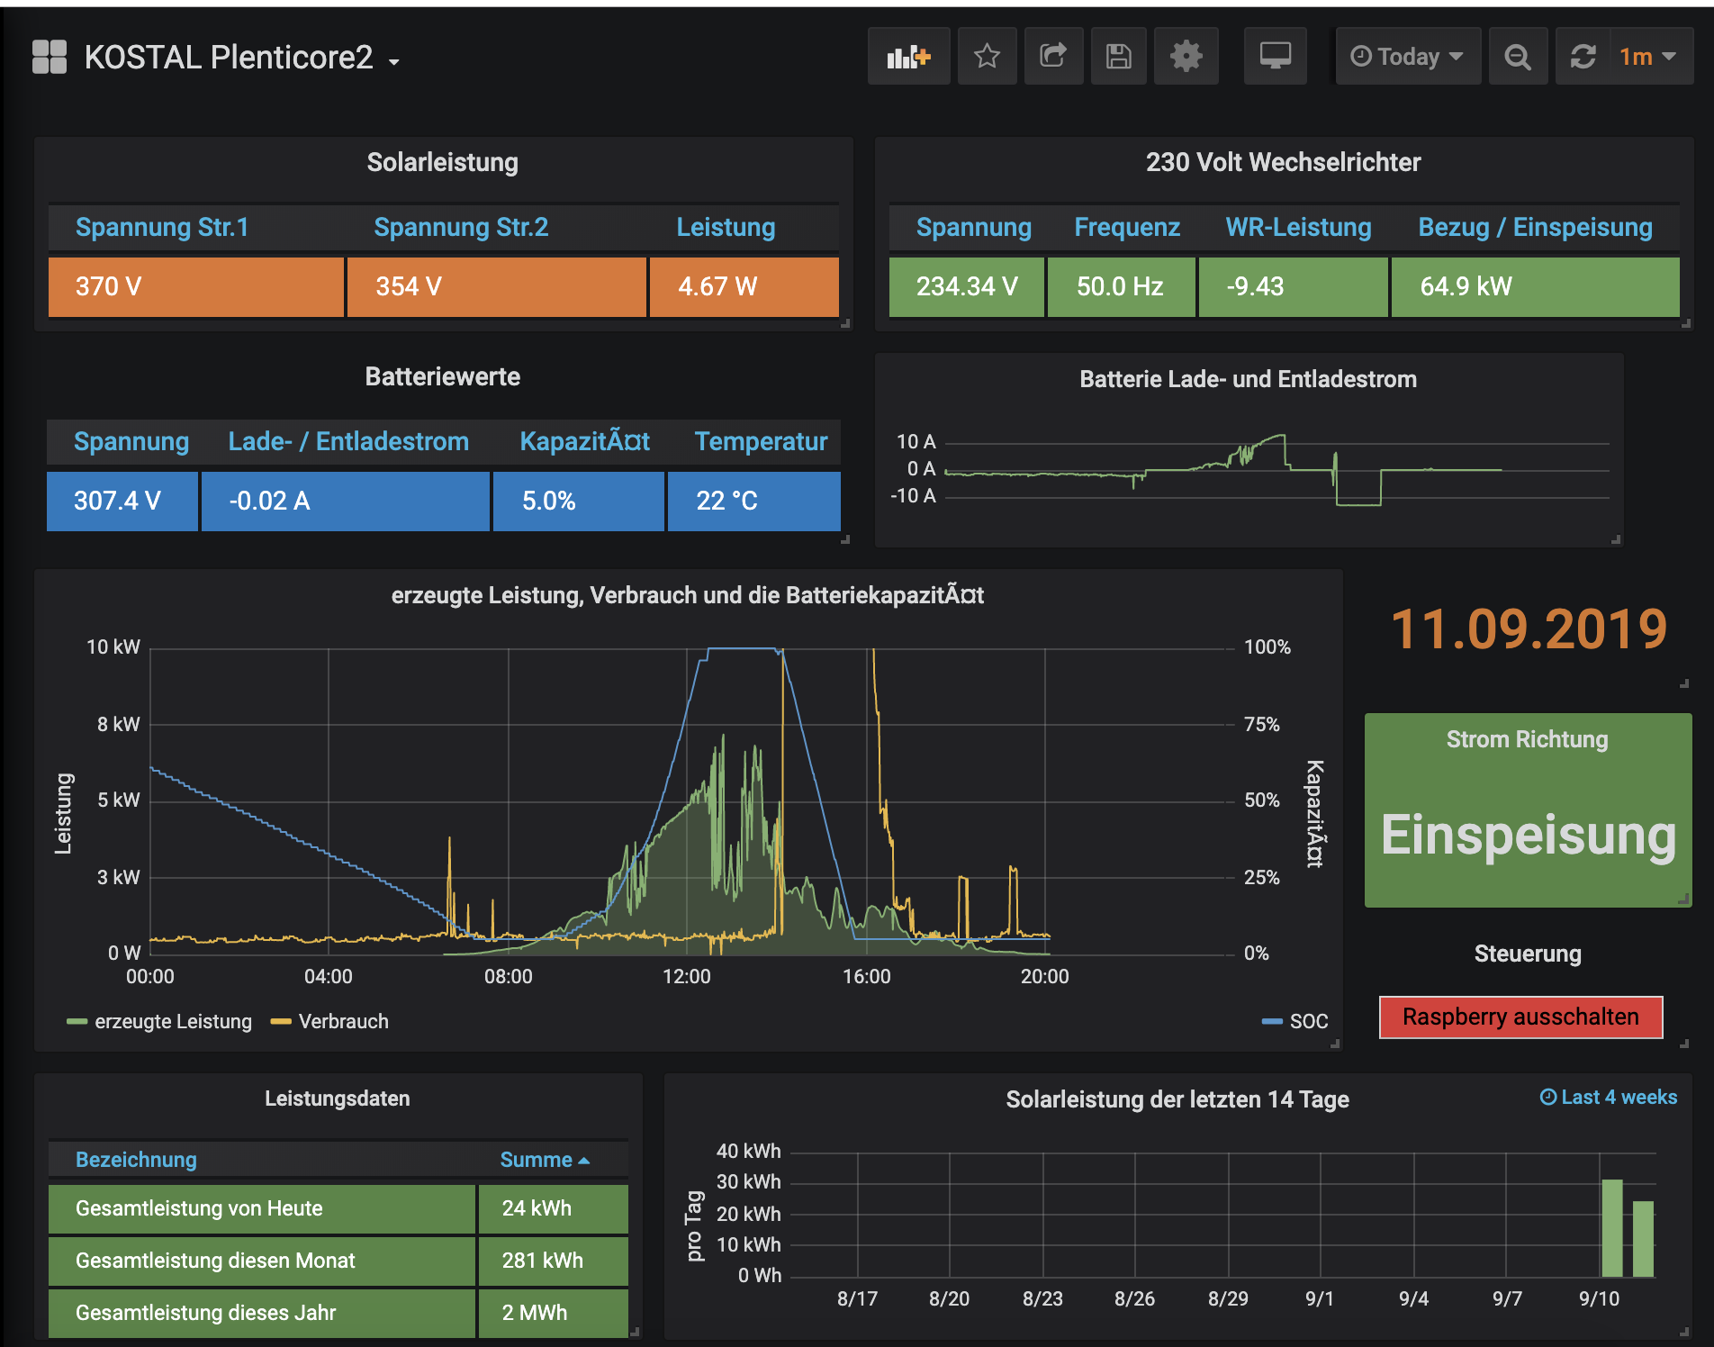Image resolution: width=1714 pixels, height=1347 pixels.
Task: Open the Solarleistung panel title menu
Action: coord(442,162)
